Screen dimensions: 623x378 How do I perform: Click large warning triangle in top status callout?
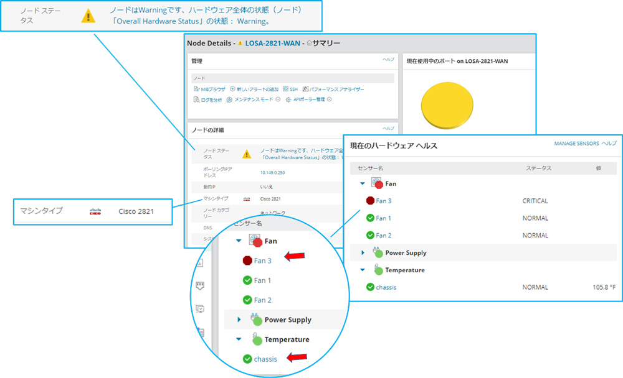(x=88, y=16)
